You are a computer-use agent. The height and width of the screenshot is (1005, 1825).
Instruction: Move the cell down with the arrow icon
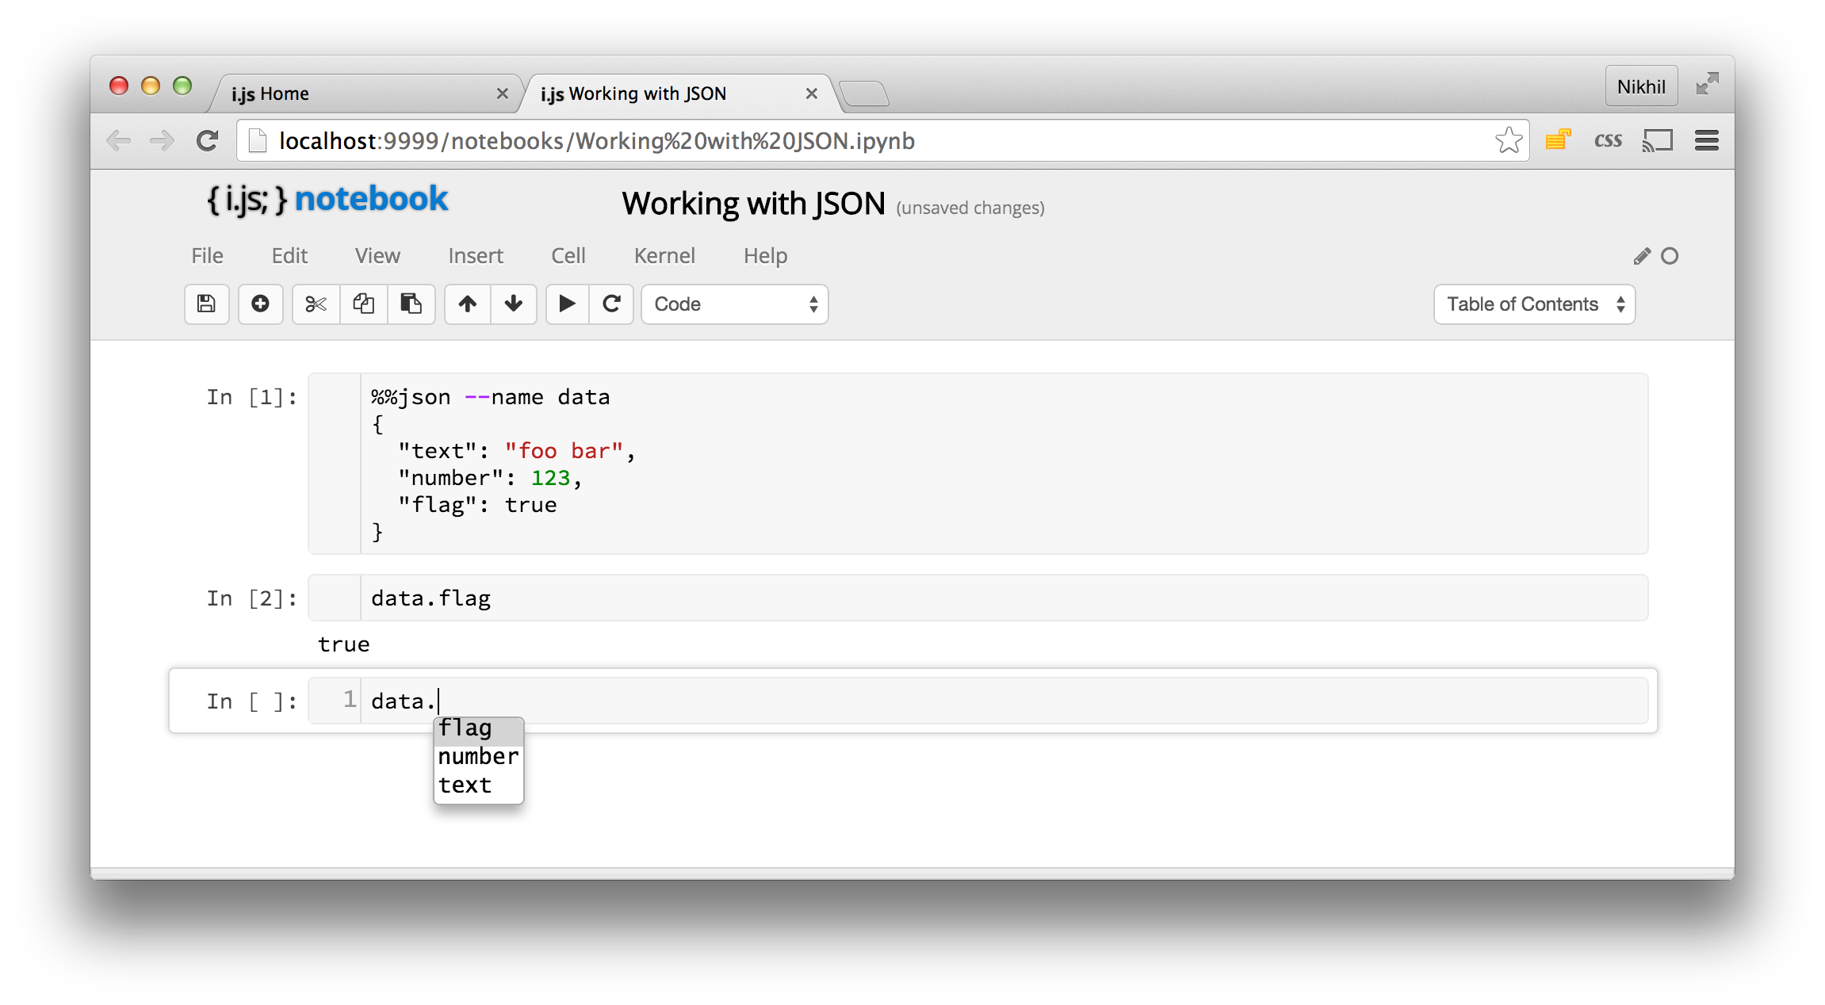(x=514, y=304)
